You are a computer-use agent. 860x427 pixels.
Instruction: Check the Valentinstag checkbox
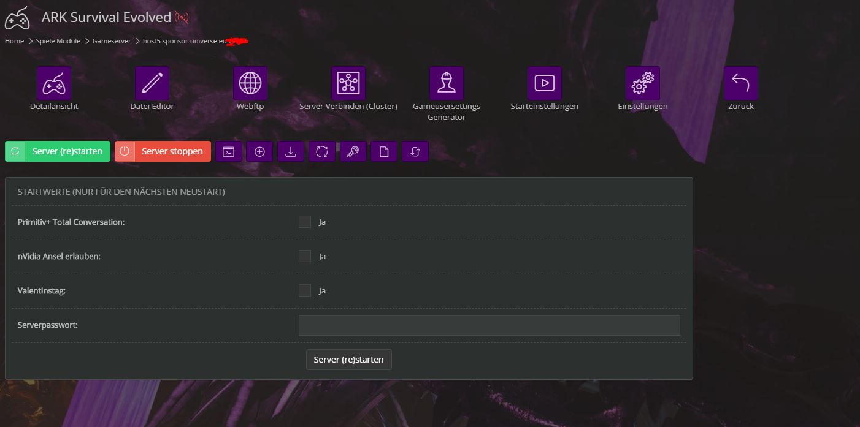coord(305,290)
